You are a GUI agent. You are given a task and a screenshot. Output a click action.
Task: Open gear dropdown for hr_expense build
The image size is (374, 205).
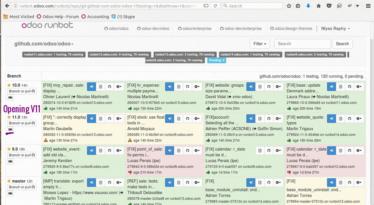(x=197, y=87)
